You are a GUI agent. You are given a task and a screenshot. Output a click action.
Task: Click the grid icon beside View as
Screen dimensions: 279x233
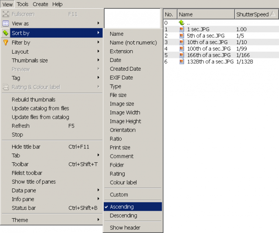click(x=6, y=23)
